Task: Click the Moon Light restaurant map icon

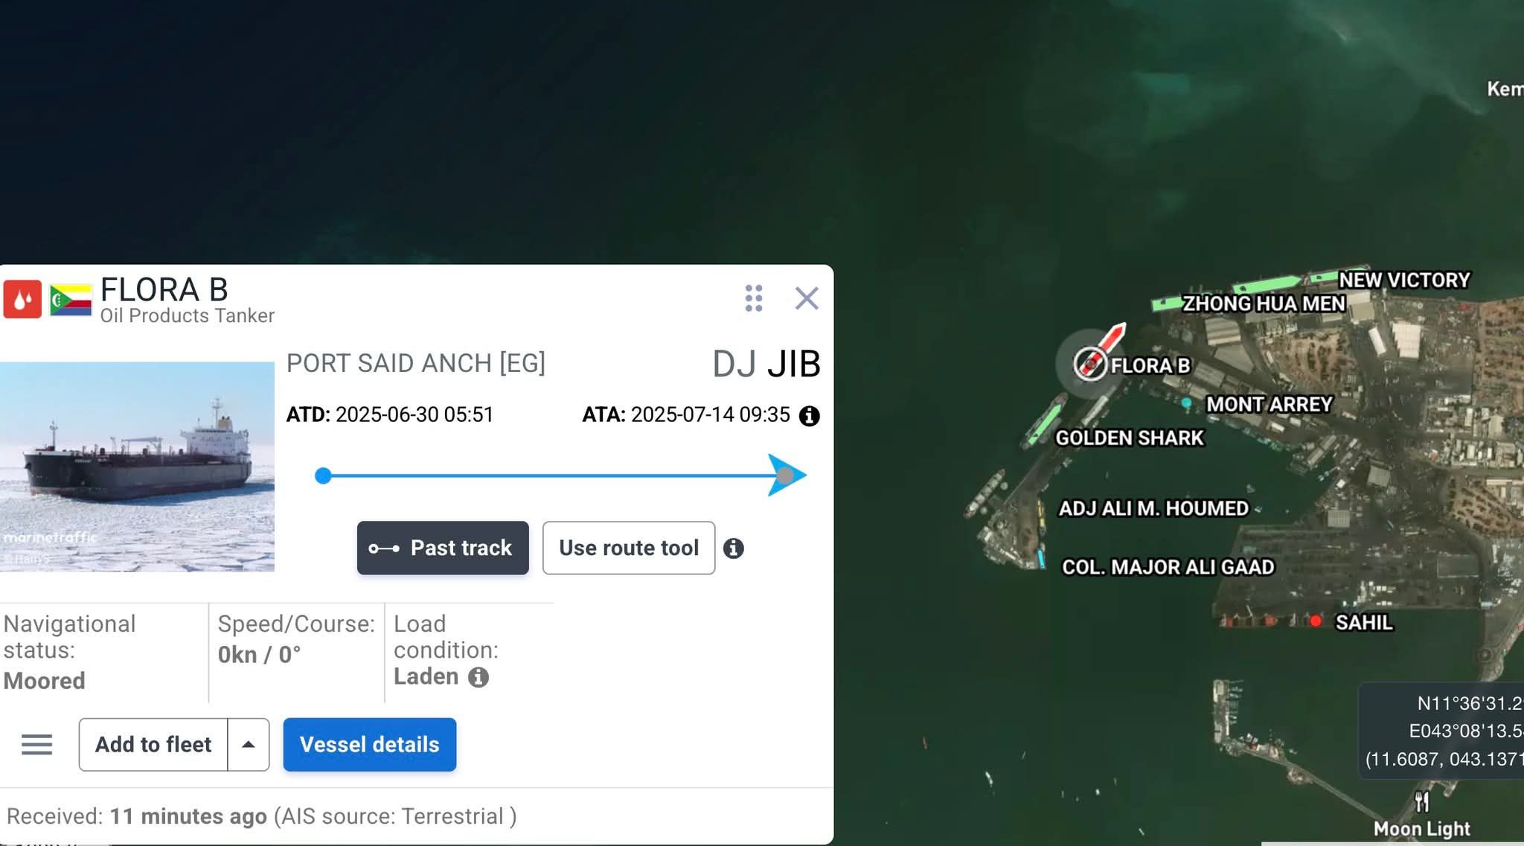Action: pos(1422,801)
